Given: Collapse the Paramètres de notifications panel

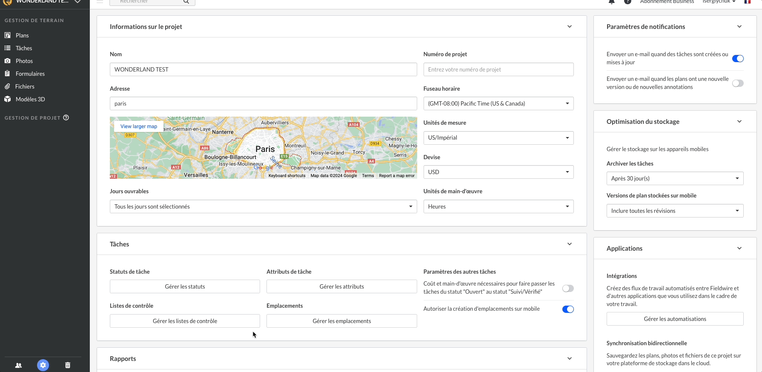Looking at the screenshot, I should pos(739,27).
